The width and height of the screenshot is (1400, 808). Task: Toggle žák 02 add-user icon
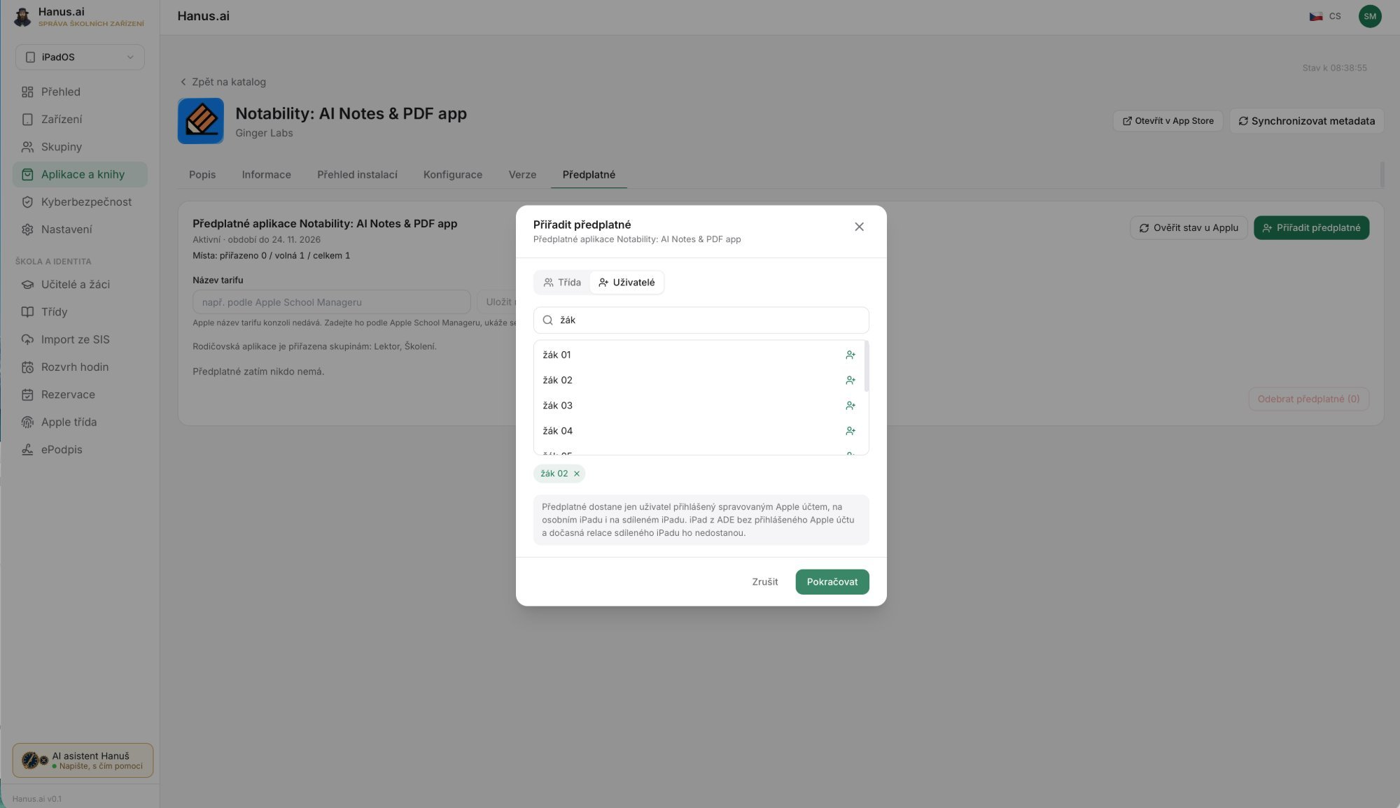coord(850,381)
